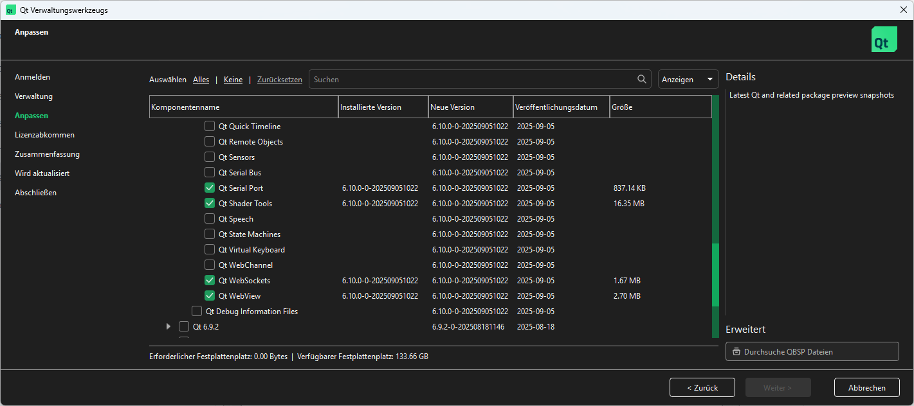
Task: Click the 6.9.2-0-202508181146 version cell
Action: click(468, 327)
